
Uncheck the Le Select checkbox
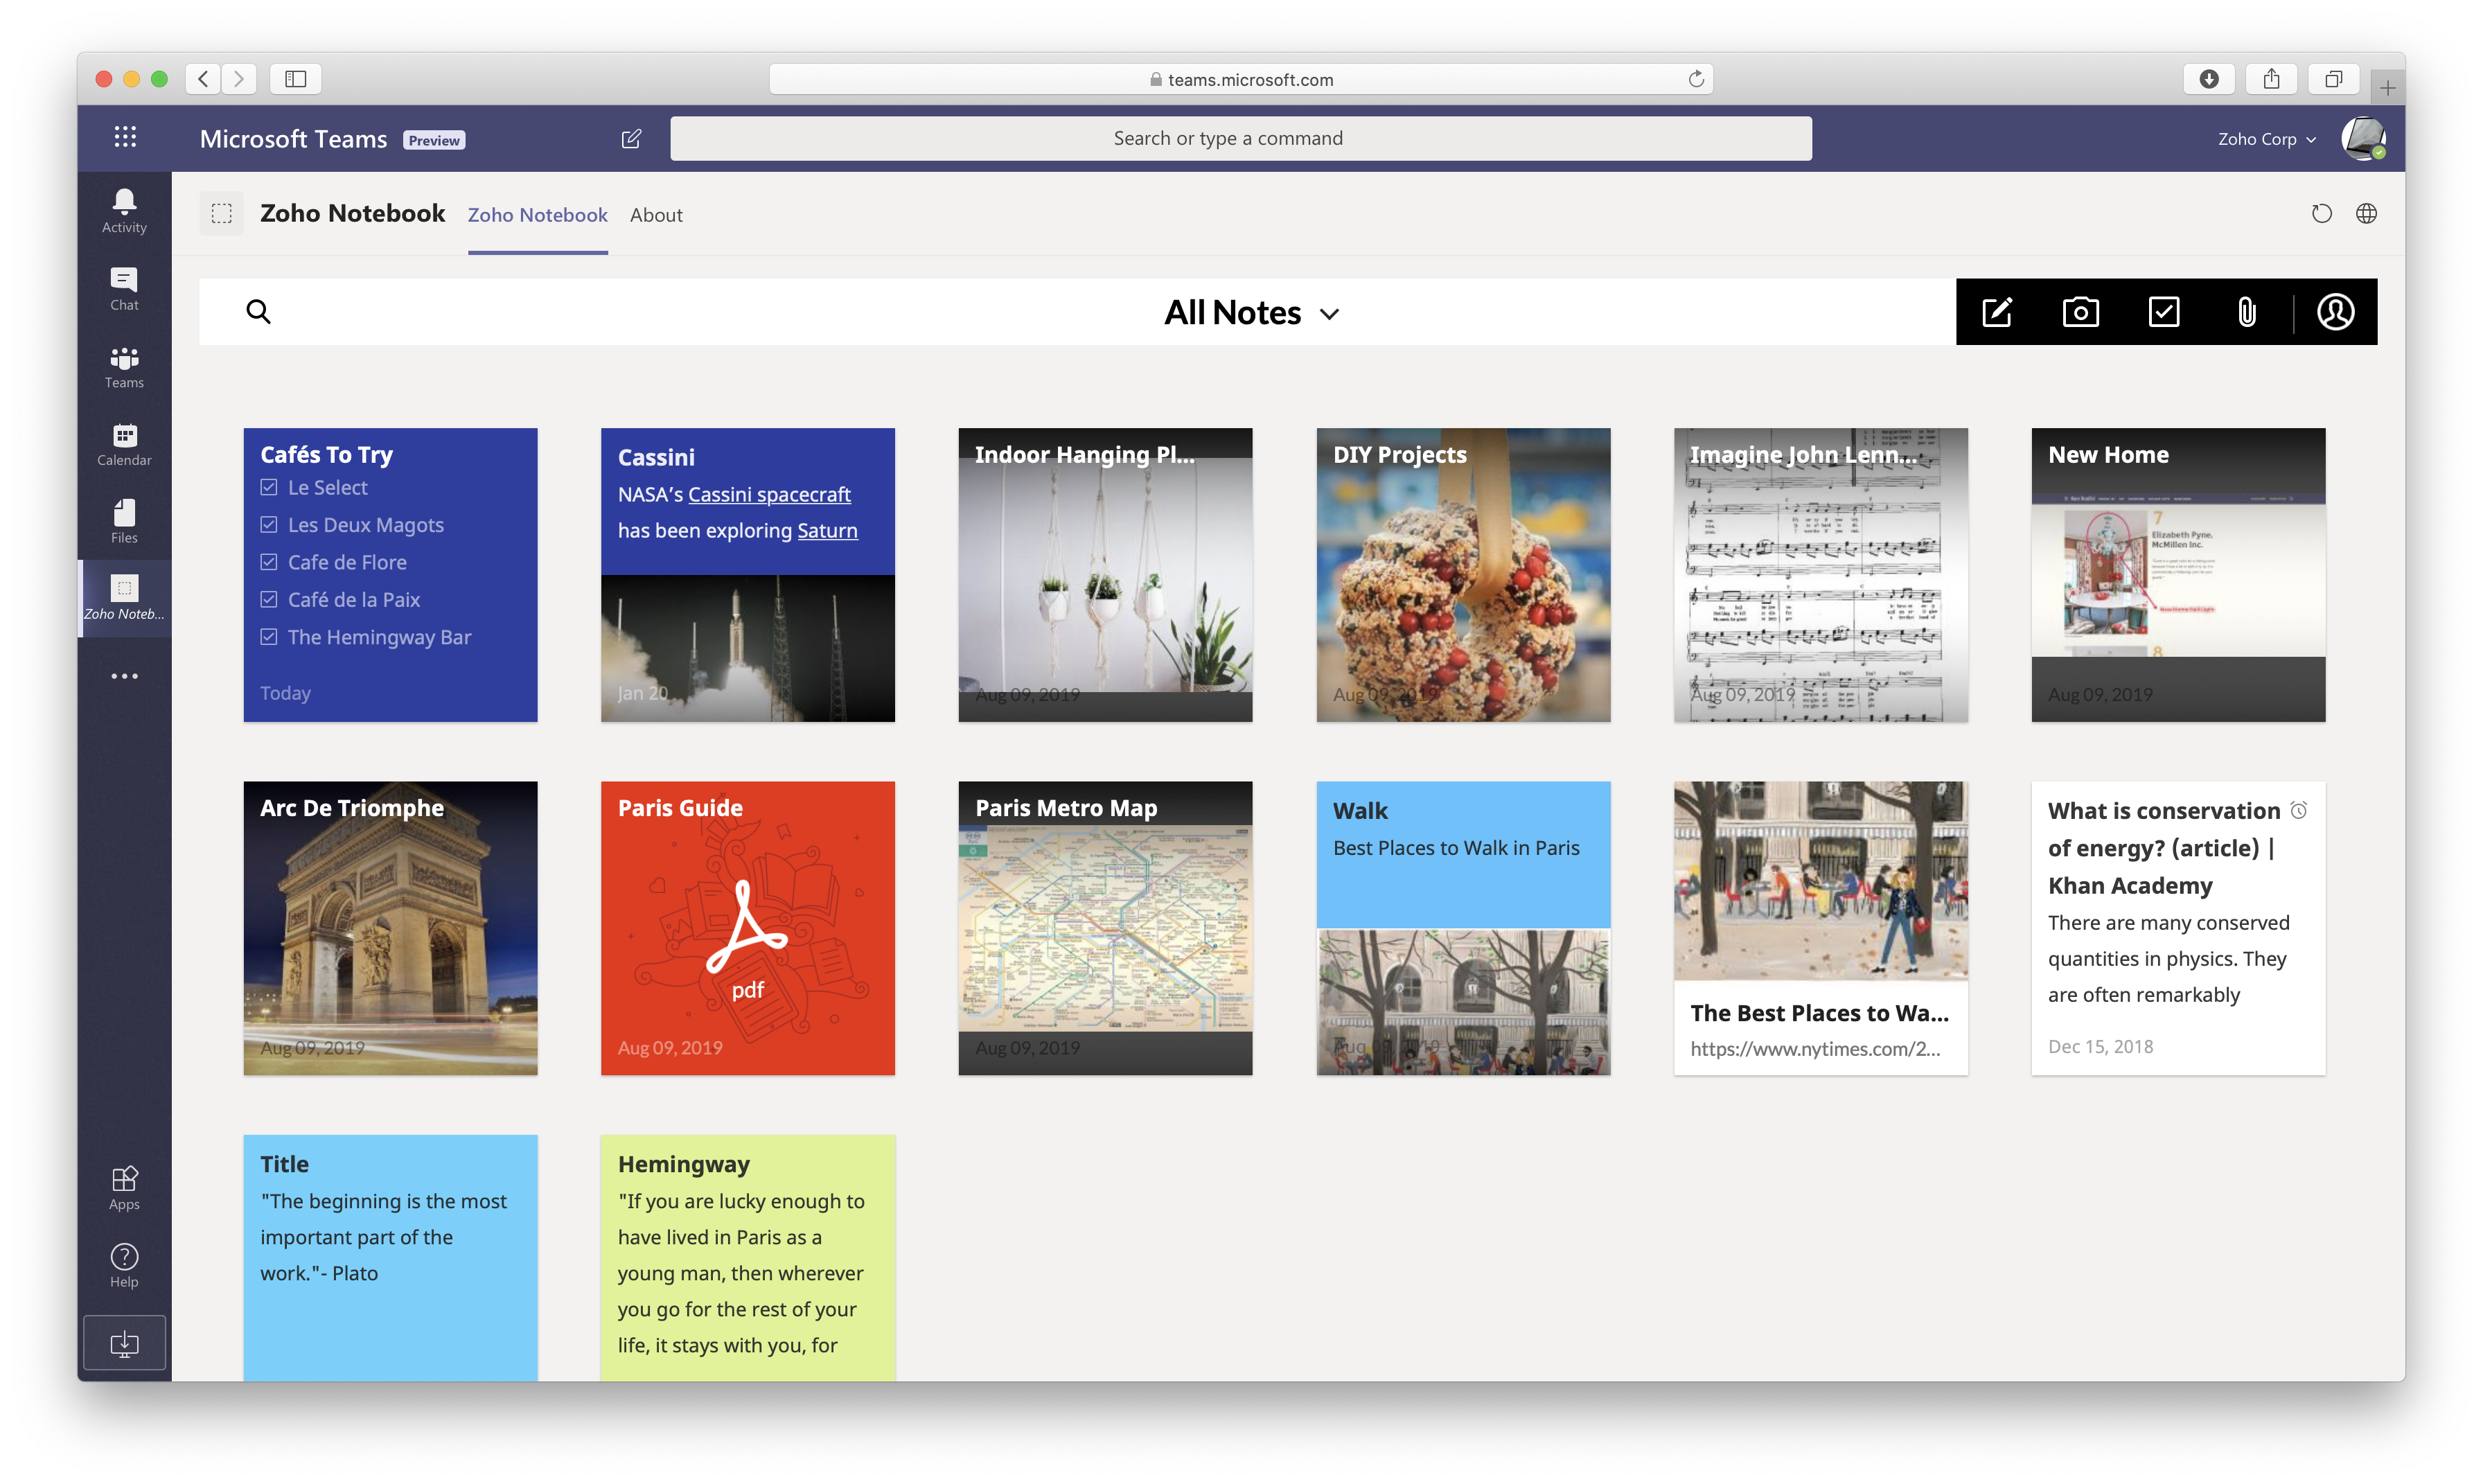pyautogui.click(x=269, y=487)
